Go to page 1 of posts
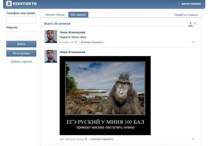The image size is (216, 146). (190, 24)
